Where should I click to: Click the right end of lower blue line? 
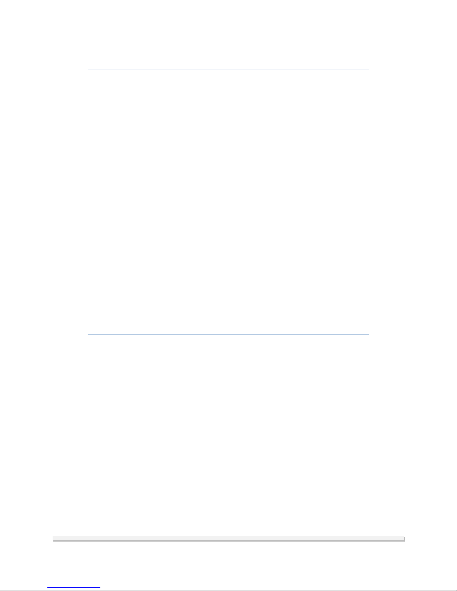[368, 334]
